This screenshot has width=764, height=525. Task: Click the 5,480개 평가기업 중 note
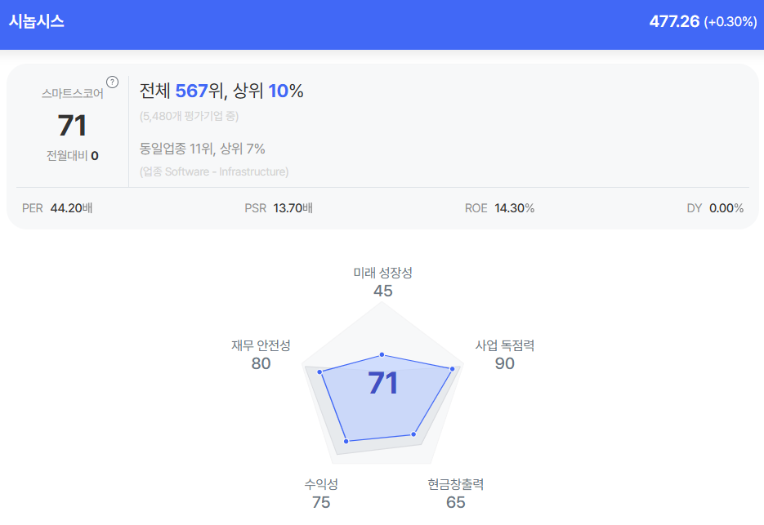pyautogui.click(x=189, y=116)
